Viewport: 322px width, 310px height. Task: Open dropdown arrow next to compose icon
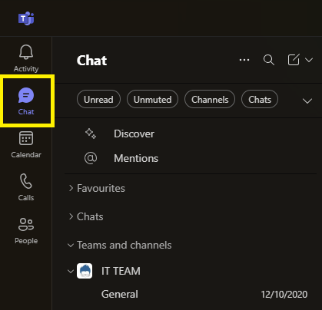(x=309, y=60)
